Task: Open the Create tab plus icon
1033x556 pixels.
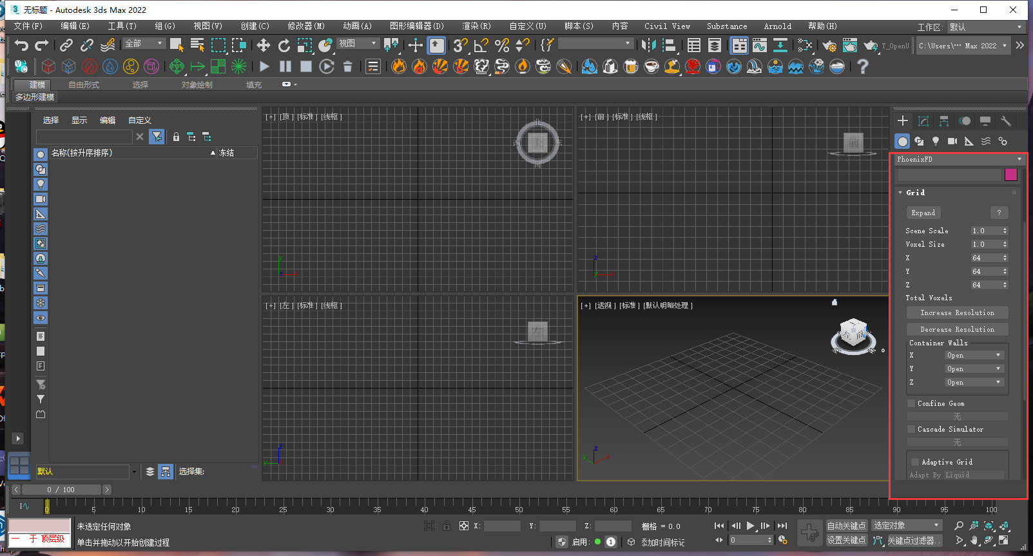Action: coord(903,120)
